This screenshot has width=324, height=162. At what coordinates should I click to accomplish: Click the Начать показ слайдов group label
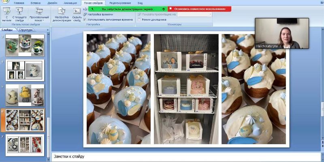(x=26, y=24)
